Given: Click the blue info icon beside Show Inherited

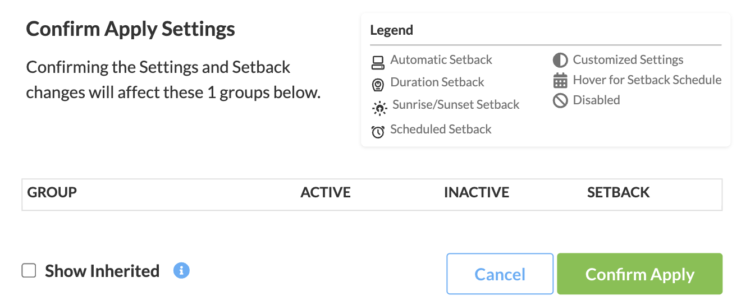Looking at the screenshot, I should pos(181,271).
